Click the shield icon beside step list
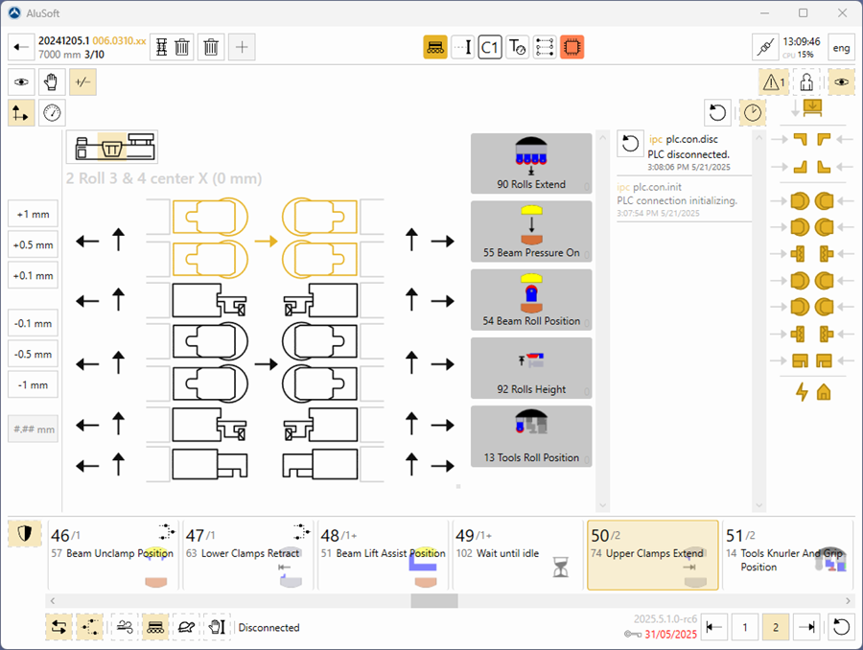The width and height of the screenshot is (863, 650). coord(24,535)
